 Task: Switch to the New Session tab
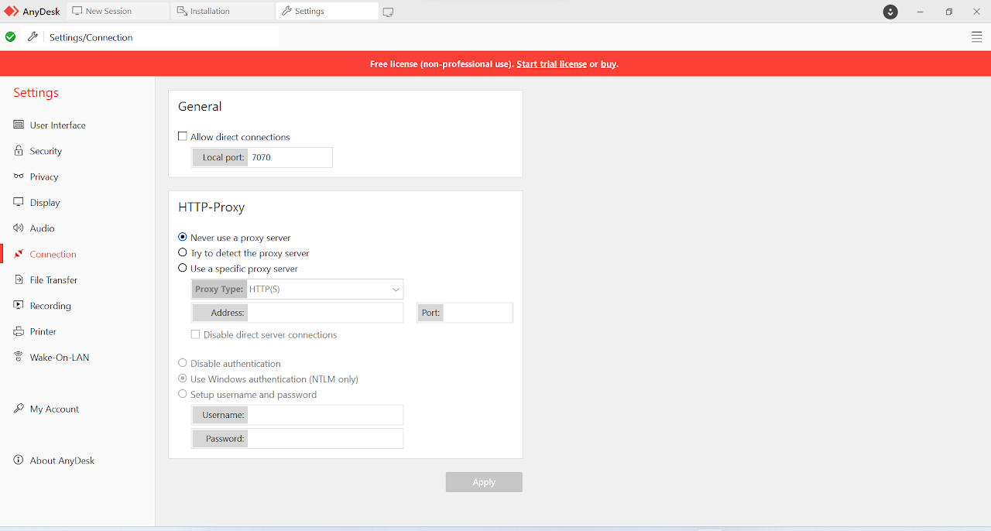click(x=118, y=12)
